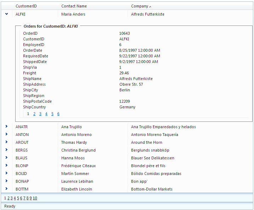Click the Company sort ascending arrow
Screen dimensions: 254x210
(150, 7)
